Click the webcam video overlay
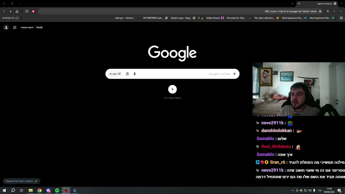The image size is (345, 194). 299,89
